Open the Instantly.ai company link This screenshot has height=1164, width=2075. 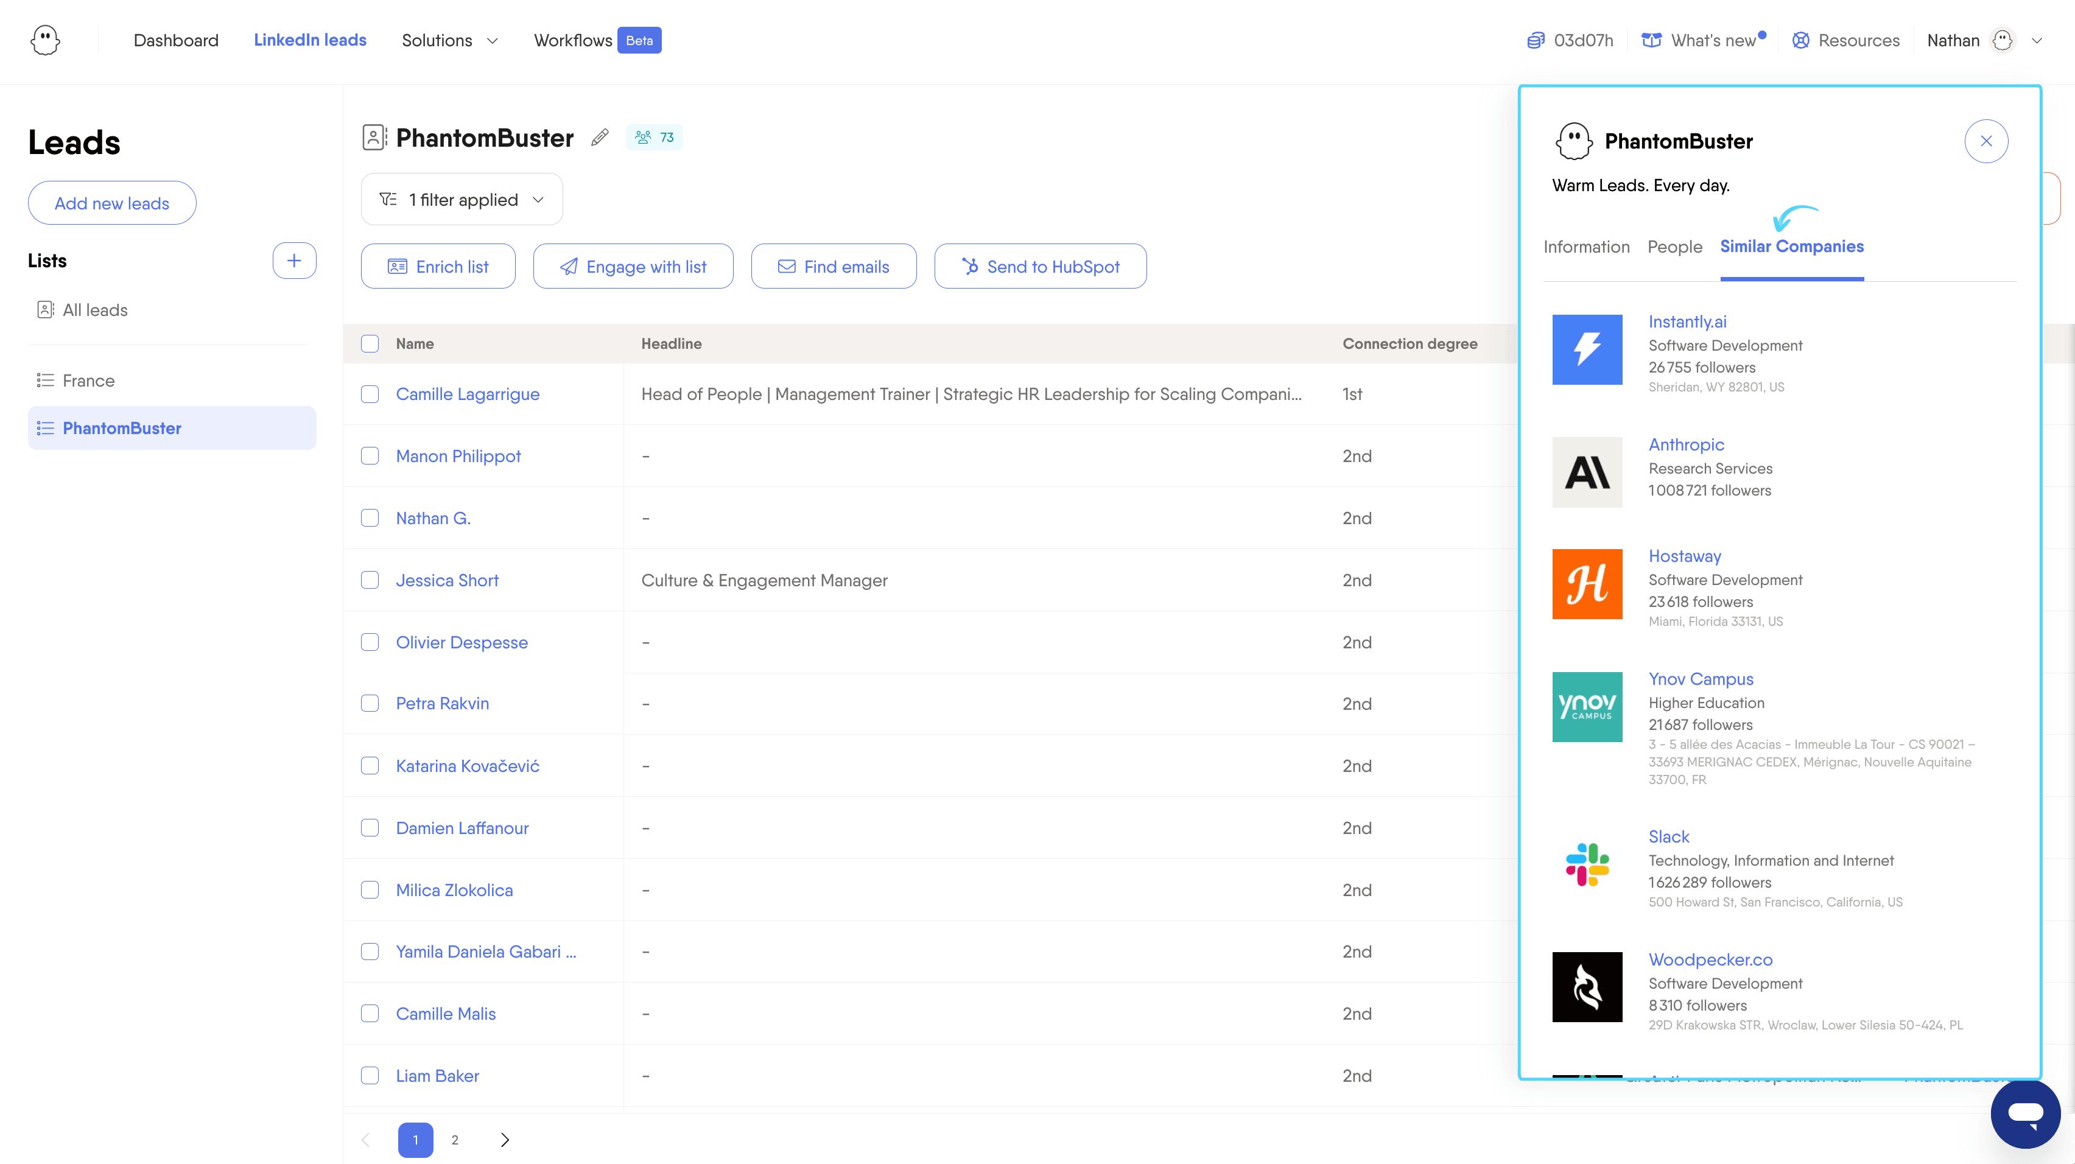(x=1688, y=321)
